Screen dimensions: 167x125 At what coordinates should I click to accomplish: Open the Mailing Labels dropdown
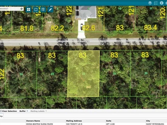pyautogui.click(x=39, y=111)
